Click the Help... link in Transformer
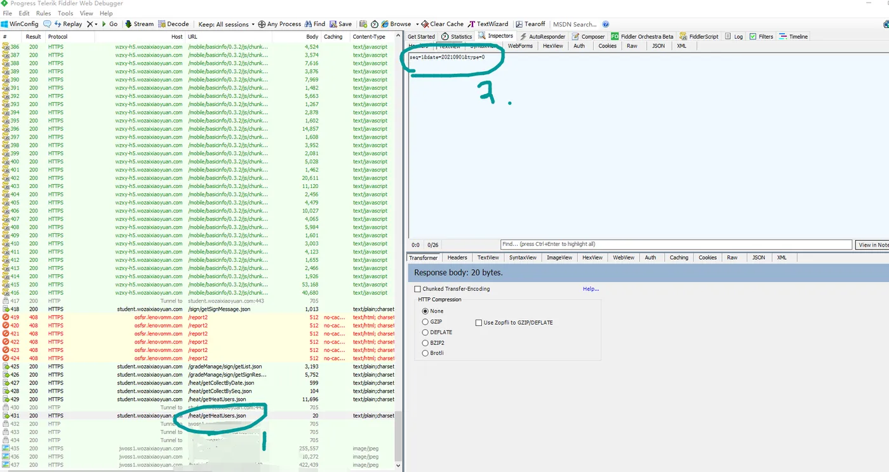The height and width of the screenshot is (472, 889). pos(591,289)
